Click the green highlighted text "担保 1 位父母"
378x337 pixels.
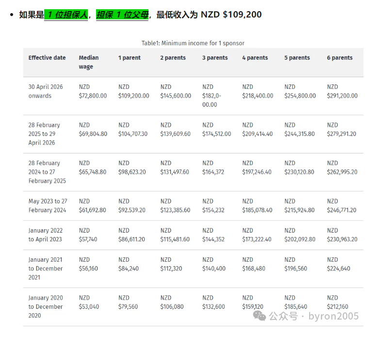point(122,15)
